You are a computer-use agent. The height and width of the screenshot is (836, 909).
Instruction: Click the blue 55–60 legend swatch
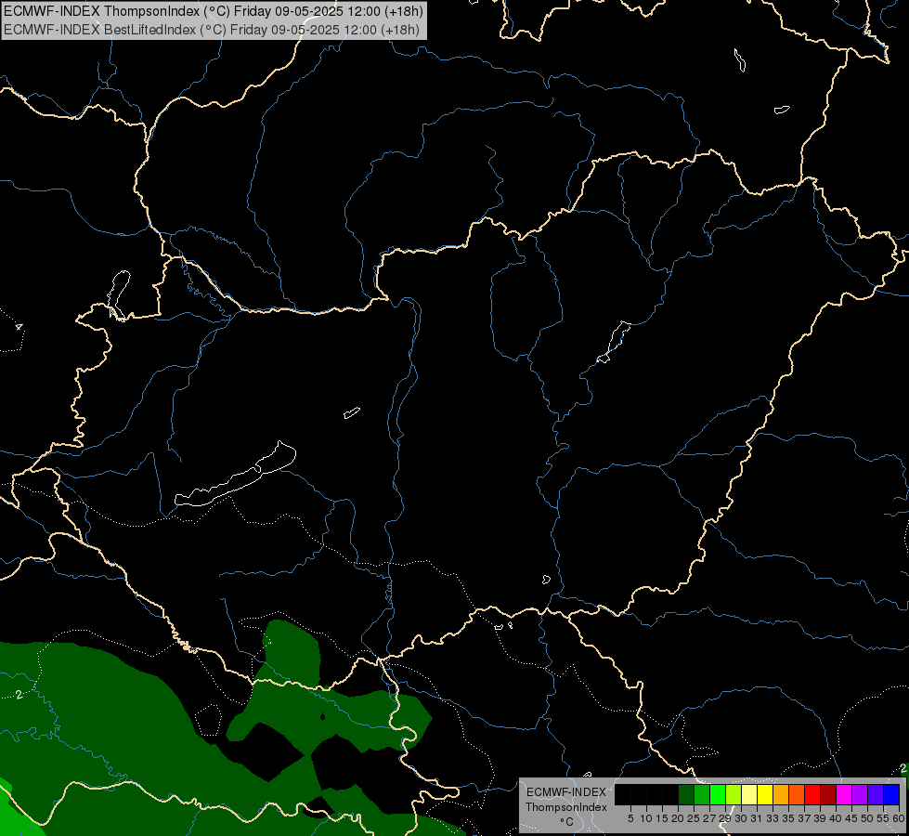pyautogui.click(x=891, y=794)
